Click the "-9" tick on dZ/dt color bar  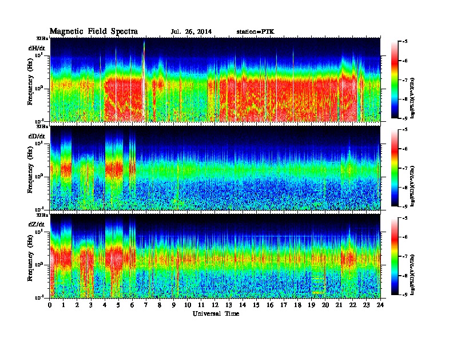405,295
